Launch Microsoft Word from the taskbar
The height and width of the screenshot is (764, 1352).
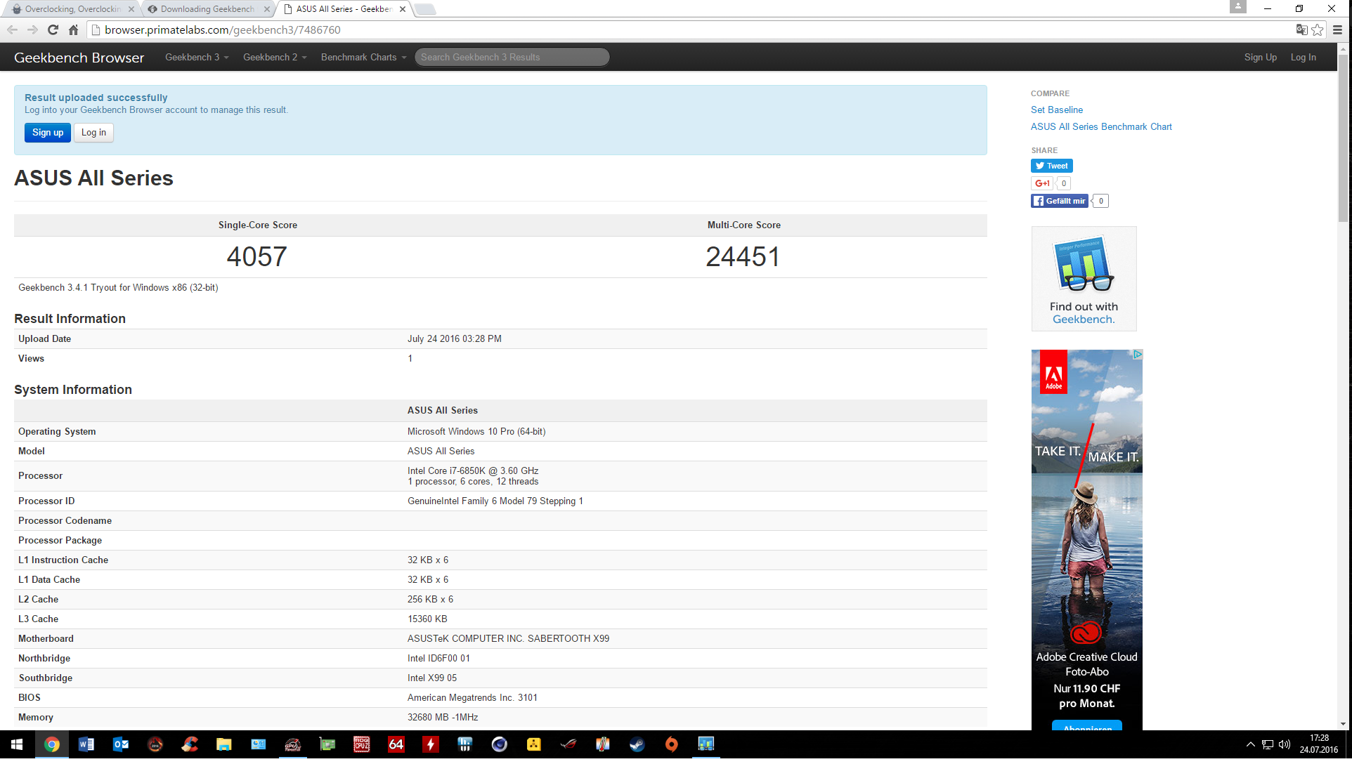86,744
